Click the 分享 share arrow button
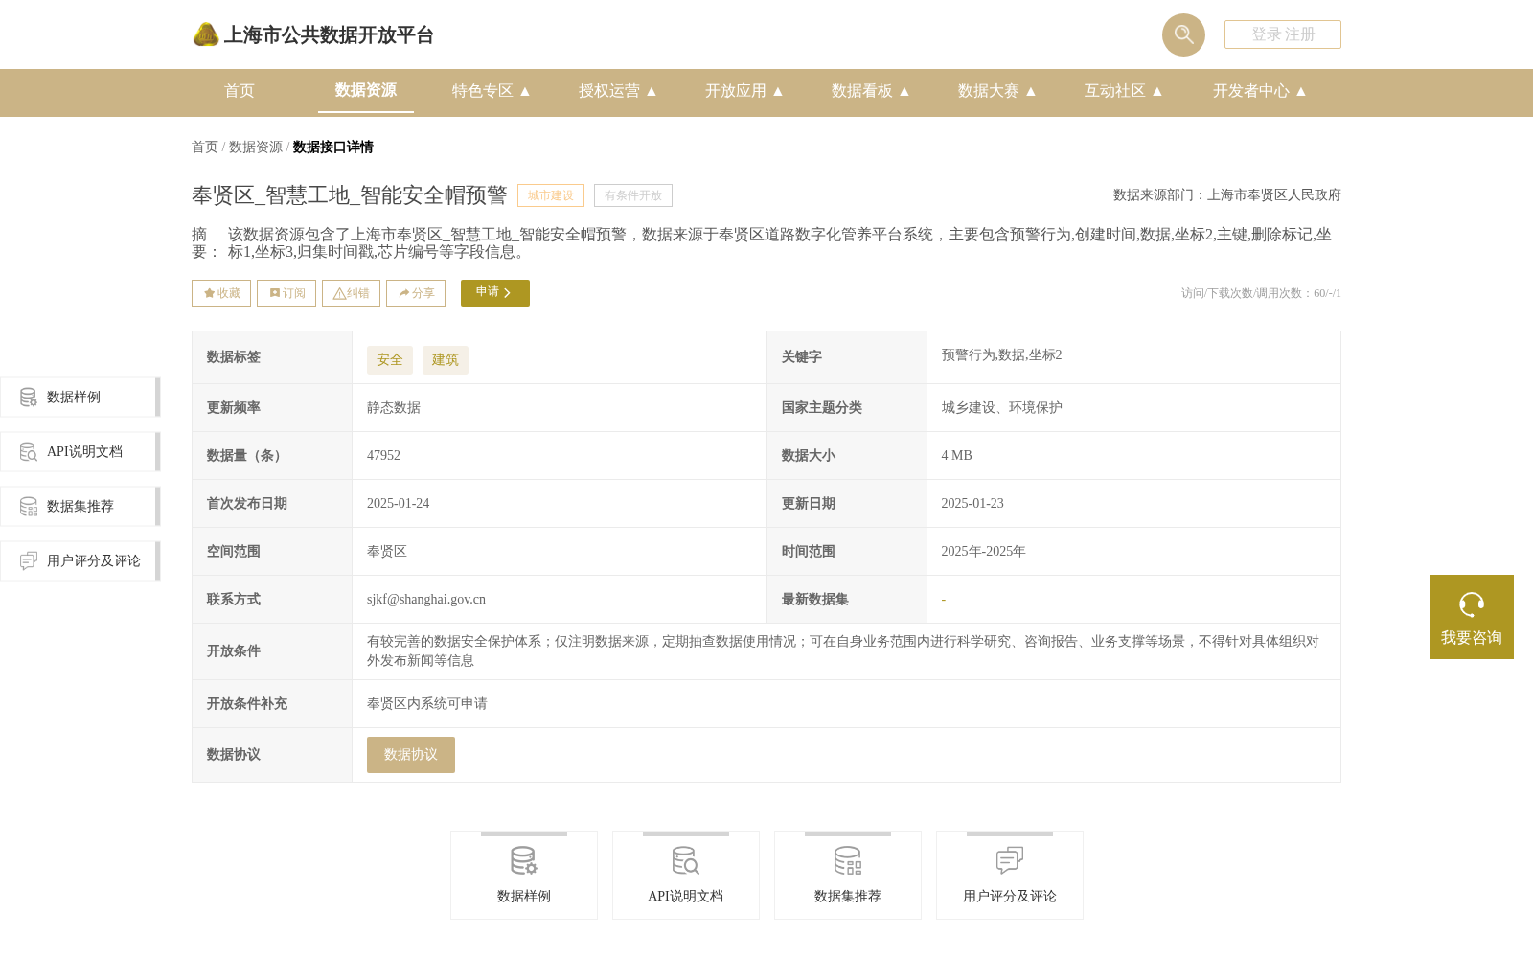 (416, 293)
